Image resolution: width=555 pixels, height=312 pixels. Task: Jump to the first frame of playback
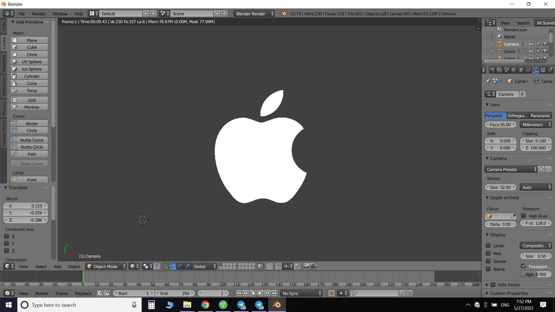238,293
